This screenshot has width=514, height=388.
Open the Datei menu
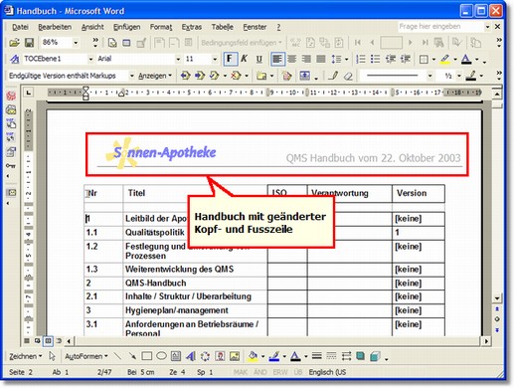click(x=20, y=27)
